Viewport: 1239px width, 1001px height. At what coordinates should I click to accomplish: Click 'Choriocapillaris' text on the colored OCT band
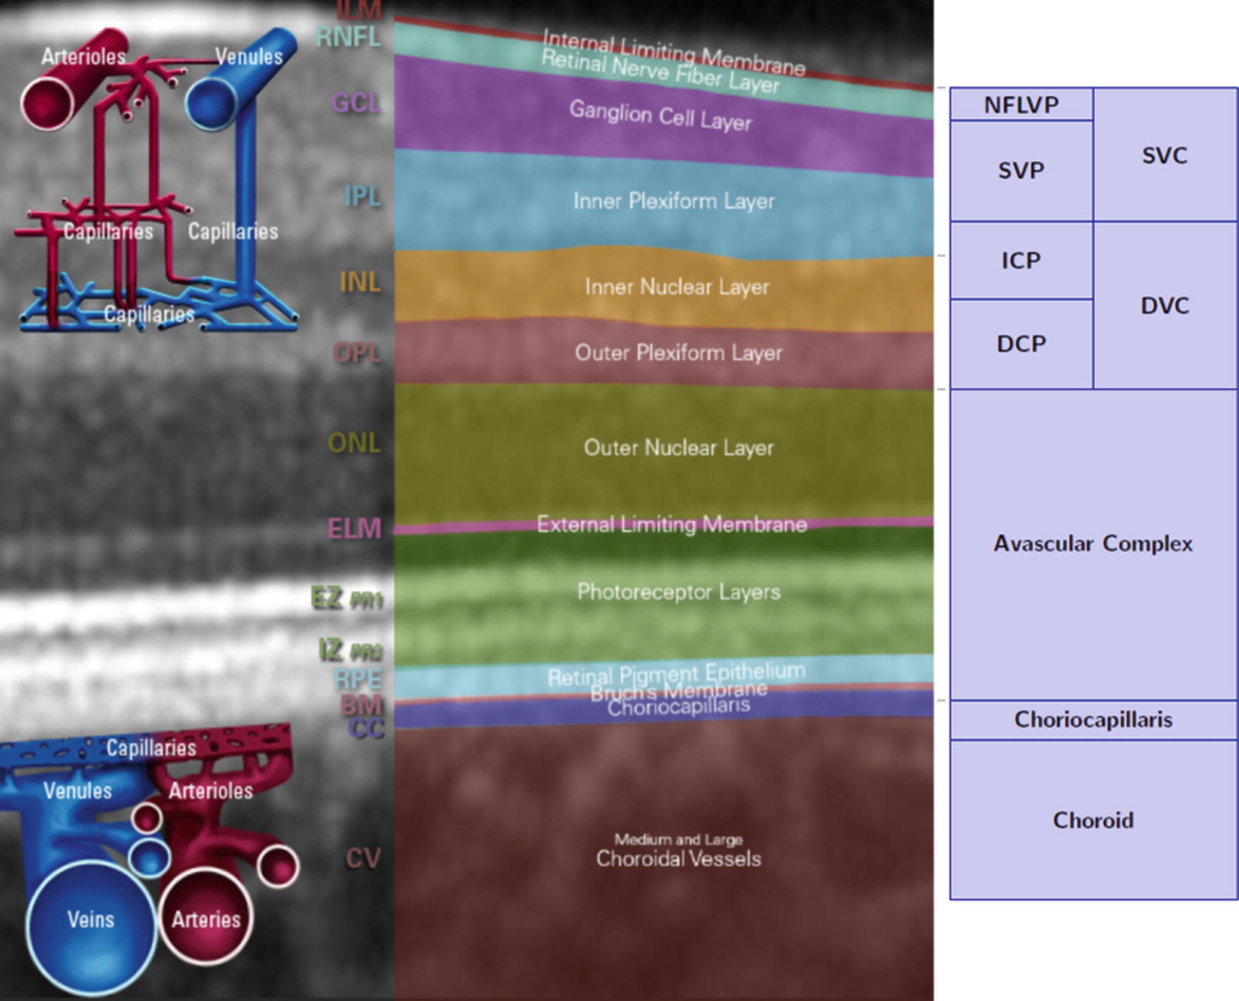(x=678, y=707)
